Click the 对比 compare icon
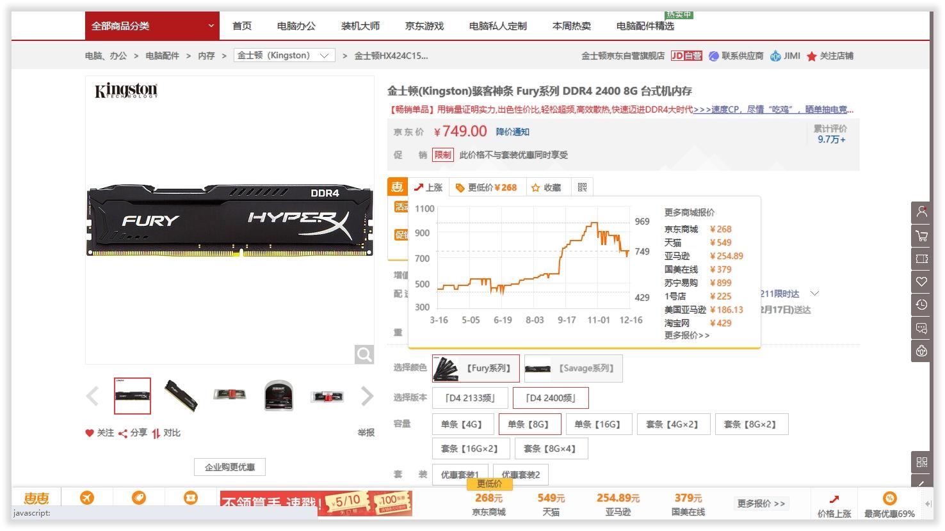This screenshot has height=531, width=945. 156,433
